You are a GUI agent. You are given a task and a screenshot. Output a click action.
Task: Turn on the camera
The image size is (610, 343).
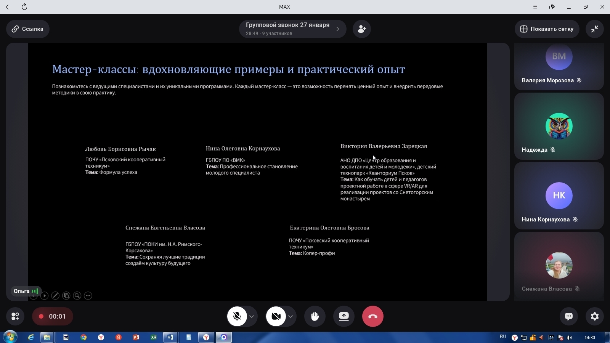[x=276, y=316]
